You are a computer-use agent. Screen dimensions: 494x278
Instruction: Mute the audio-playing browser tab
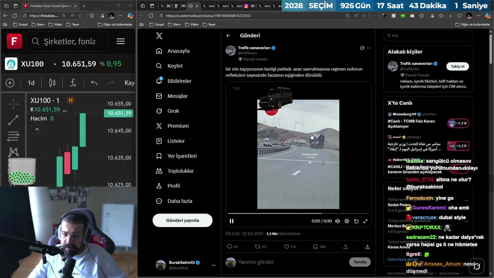(190, 6)
